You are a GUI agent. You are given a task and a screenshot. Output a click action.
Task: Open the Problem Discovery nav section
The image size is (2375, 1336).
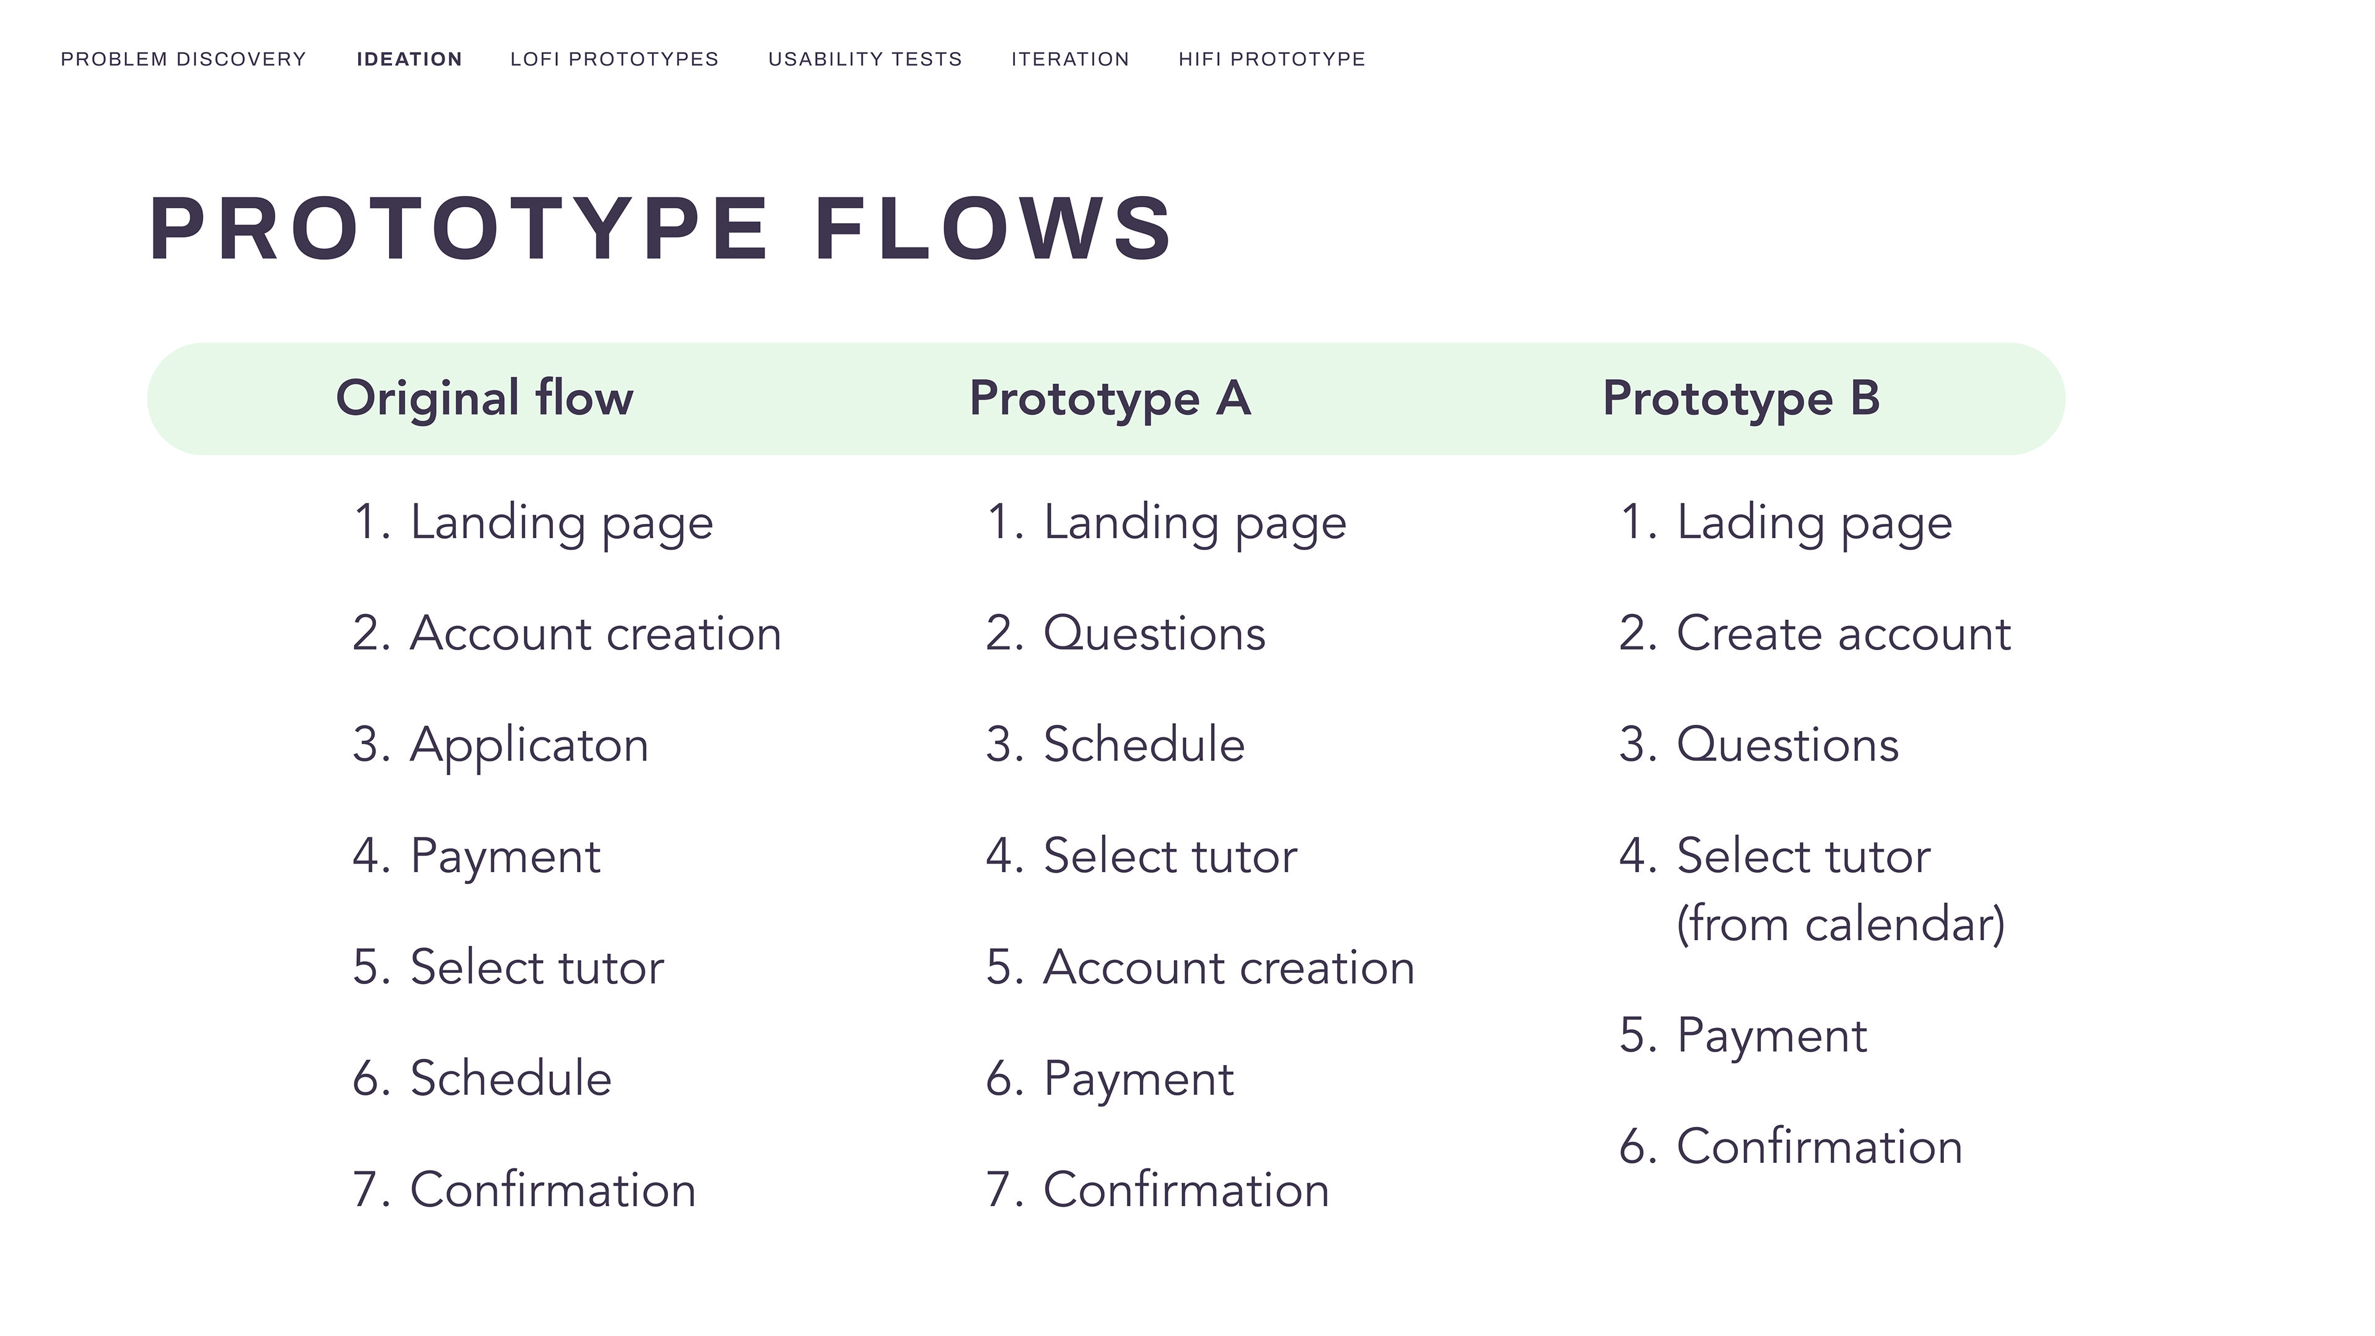[182, 59]
